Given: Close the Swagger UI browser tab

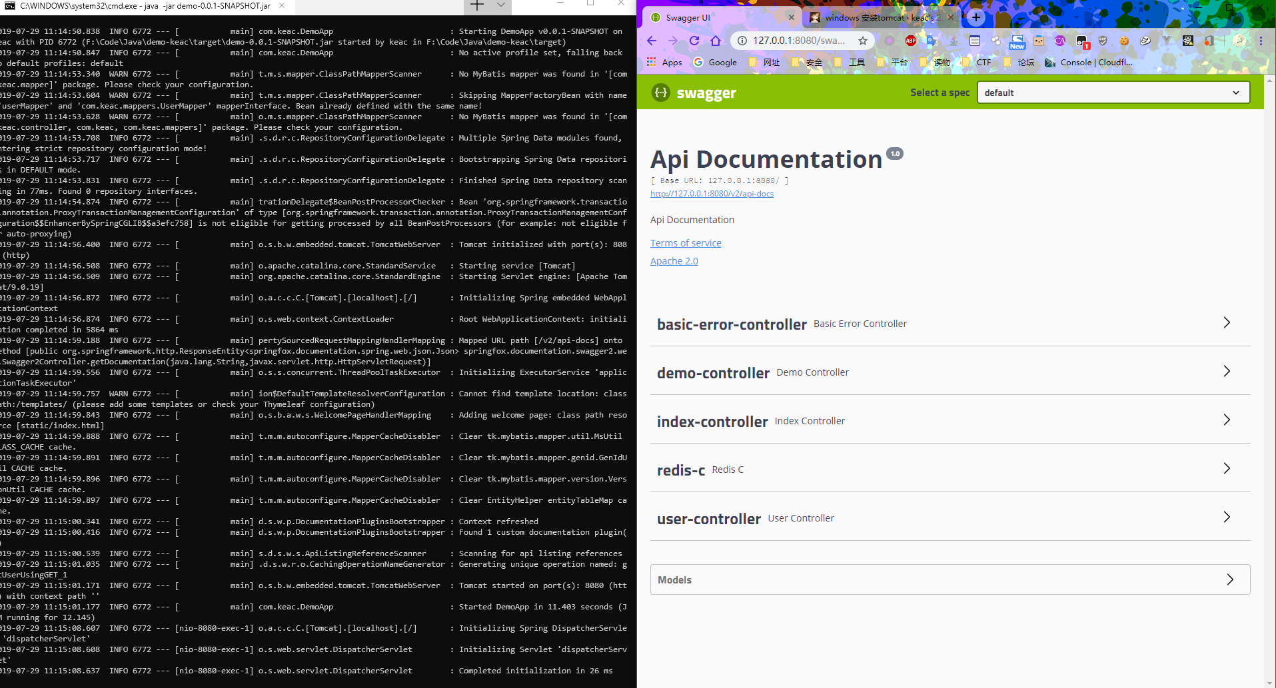Looking at the screenshot, I should 791,17.
